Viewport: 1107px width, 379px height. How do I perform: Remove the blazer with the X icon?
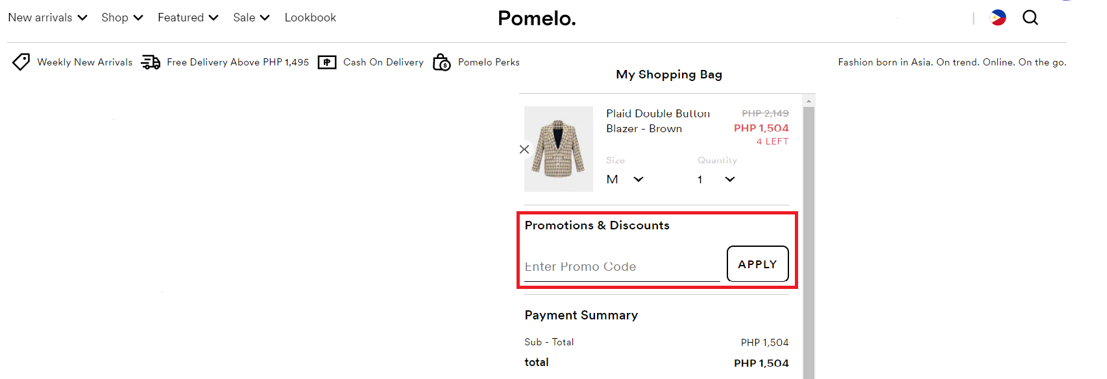pos(524,149)
